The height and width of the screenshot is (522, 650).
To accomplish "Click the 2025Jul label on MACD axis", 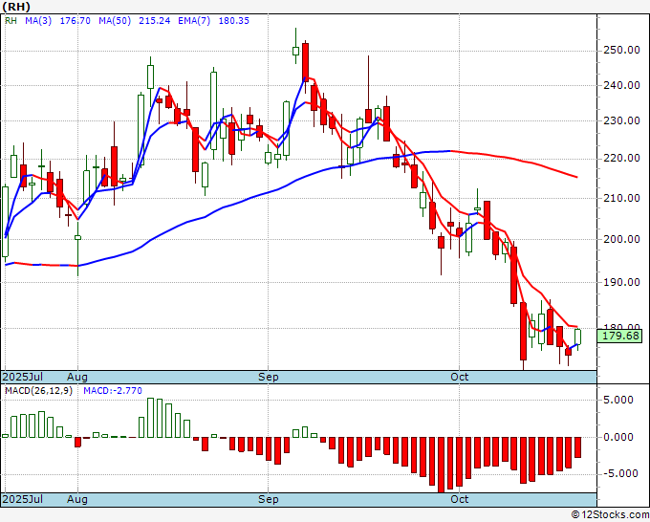I will 22,499.
